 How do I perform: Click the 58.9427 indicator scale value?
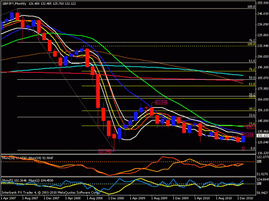[262, 193]
